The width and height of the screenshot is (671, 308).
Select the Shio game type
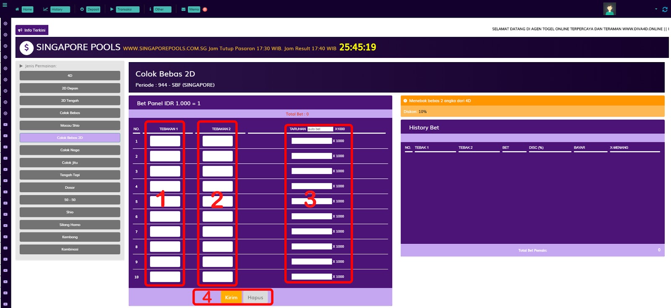(x=70, y=212)
